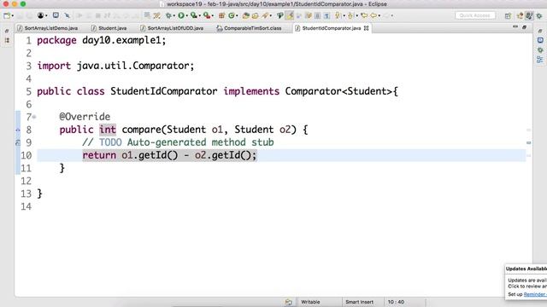Switch to the Java perspective icon

coord(529,15)
